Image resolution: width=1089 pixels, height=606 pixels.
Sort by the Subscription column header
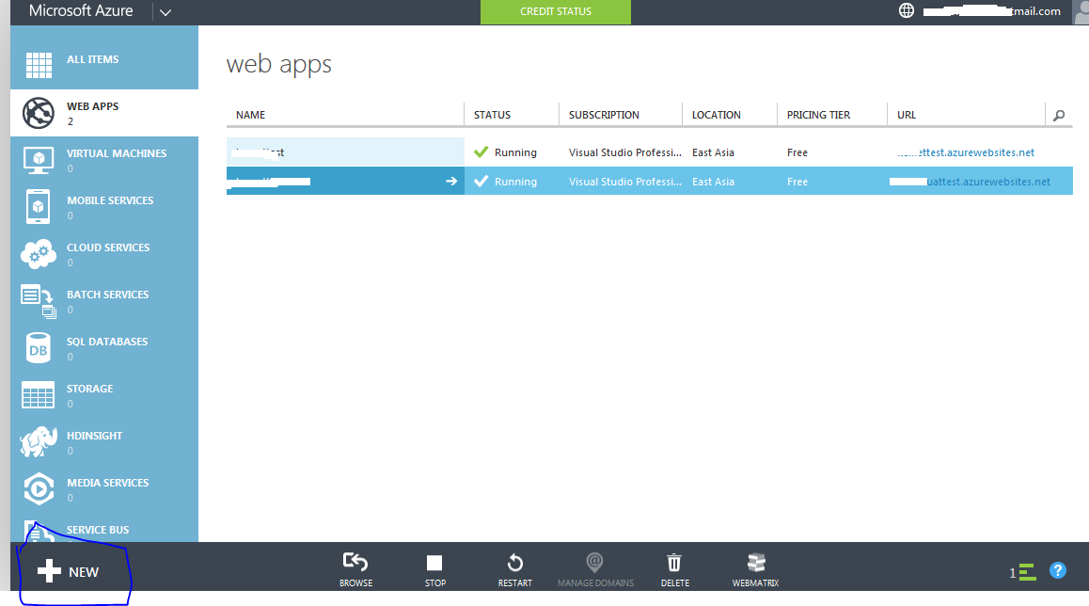click(605, 115)
